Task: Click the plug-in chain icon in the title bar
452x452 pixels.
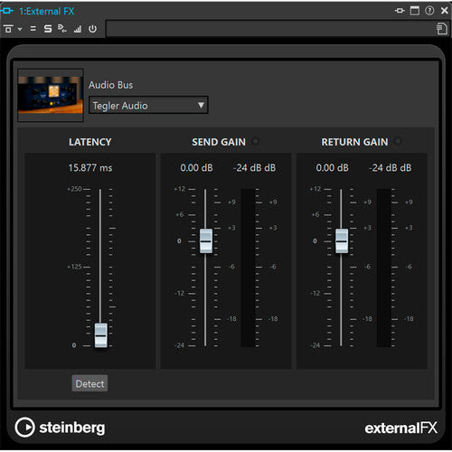Action: pyautogui.click(x=400, y=11)
